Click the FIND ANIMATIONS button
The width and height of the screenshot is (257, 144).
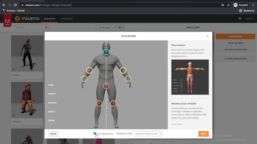[235, 59]
